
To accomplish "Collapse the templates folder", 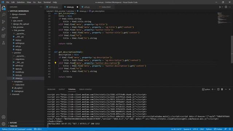I will tap(18, 82).
